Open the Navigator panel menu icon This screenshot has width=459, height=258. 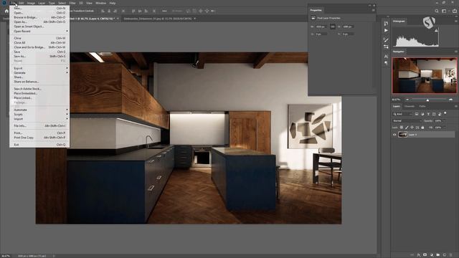(x=456, y=52)
